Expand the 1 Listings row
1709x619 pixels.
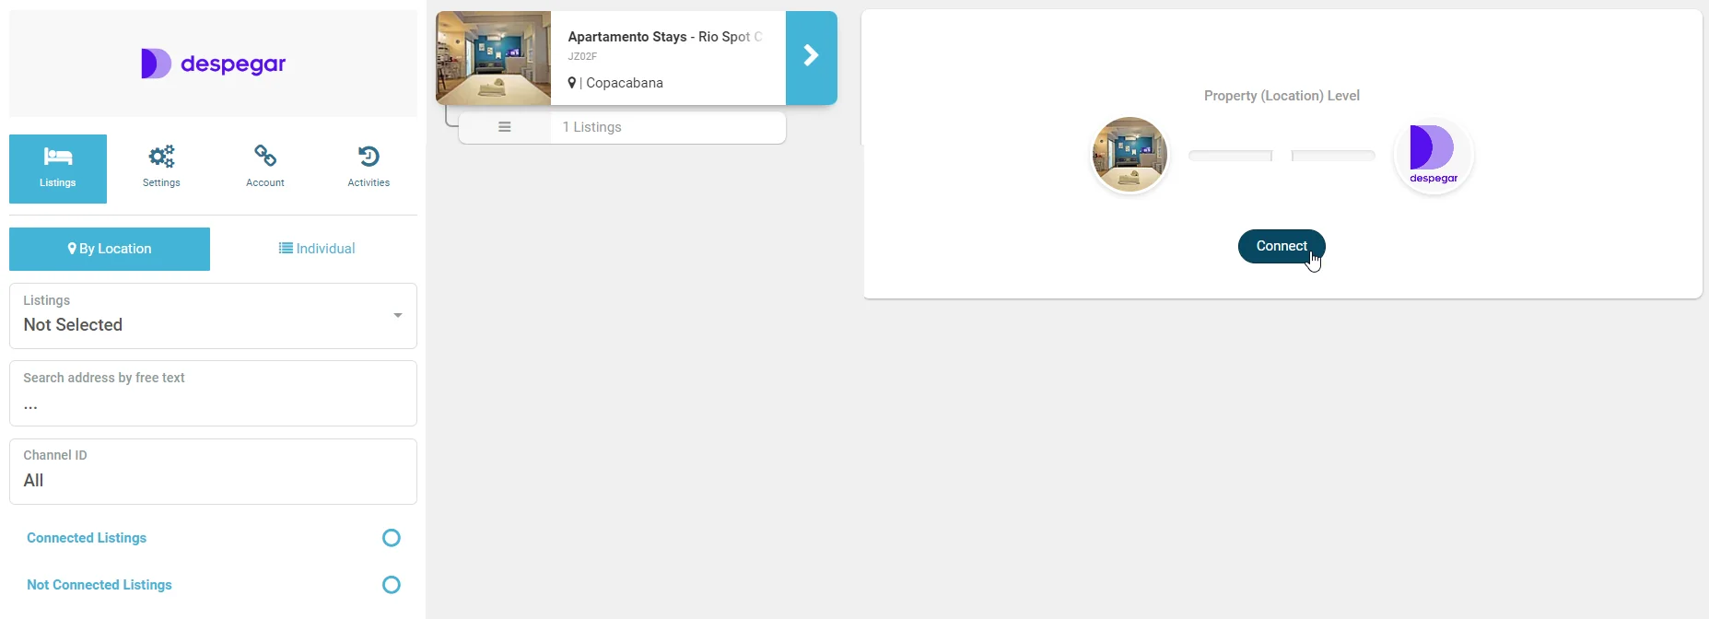coord(623,127)
